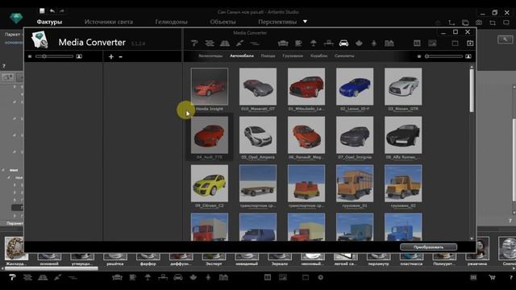Open the Гелиодоны tab

coord(171,22)
